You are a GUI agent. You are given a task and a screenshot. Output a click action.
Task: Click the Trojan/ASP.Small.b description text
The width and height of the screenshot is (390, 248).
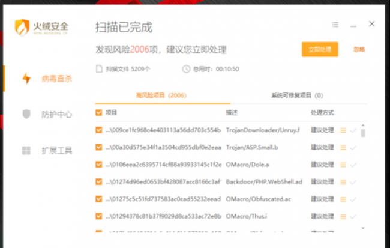(x=252, y=147)
